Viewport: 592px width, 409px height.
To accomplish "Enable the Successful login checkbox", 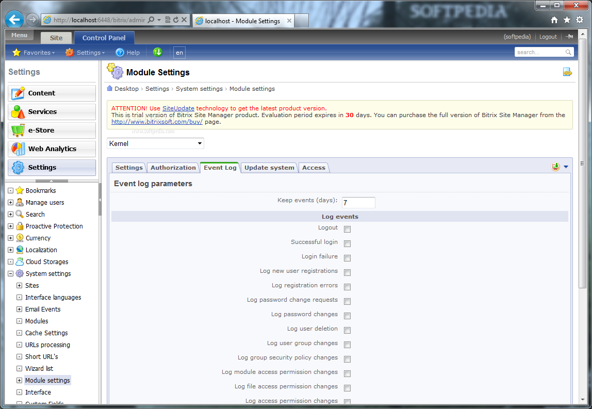I will pos(348,243).
